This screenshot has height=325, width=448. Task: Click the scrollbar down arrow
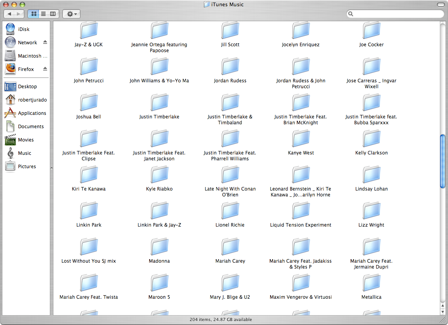point(443,312)
